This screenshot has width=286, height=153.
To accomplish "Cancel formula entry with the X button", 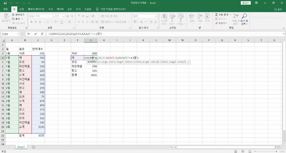I will pyautogui.click(x=29, y=34).
